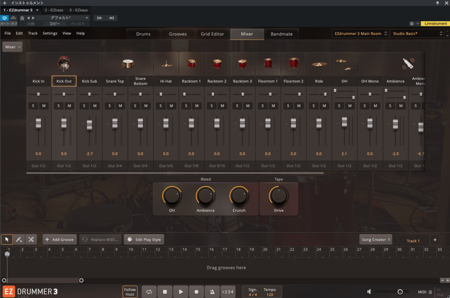The image size is (450, 298).
Task: Click the Record button in transport
Action: (x=196, y=291)
